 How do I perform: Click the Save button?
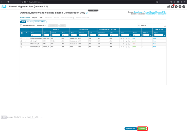coord(63,26)
